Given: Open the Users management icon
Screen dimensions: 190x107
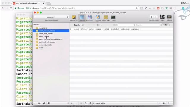Looking at the screenshot, I should pyautogui.click(x=162, y=18).
